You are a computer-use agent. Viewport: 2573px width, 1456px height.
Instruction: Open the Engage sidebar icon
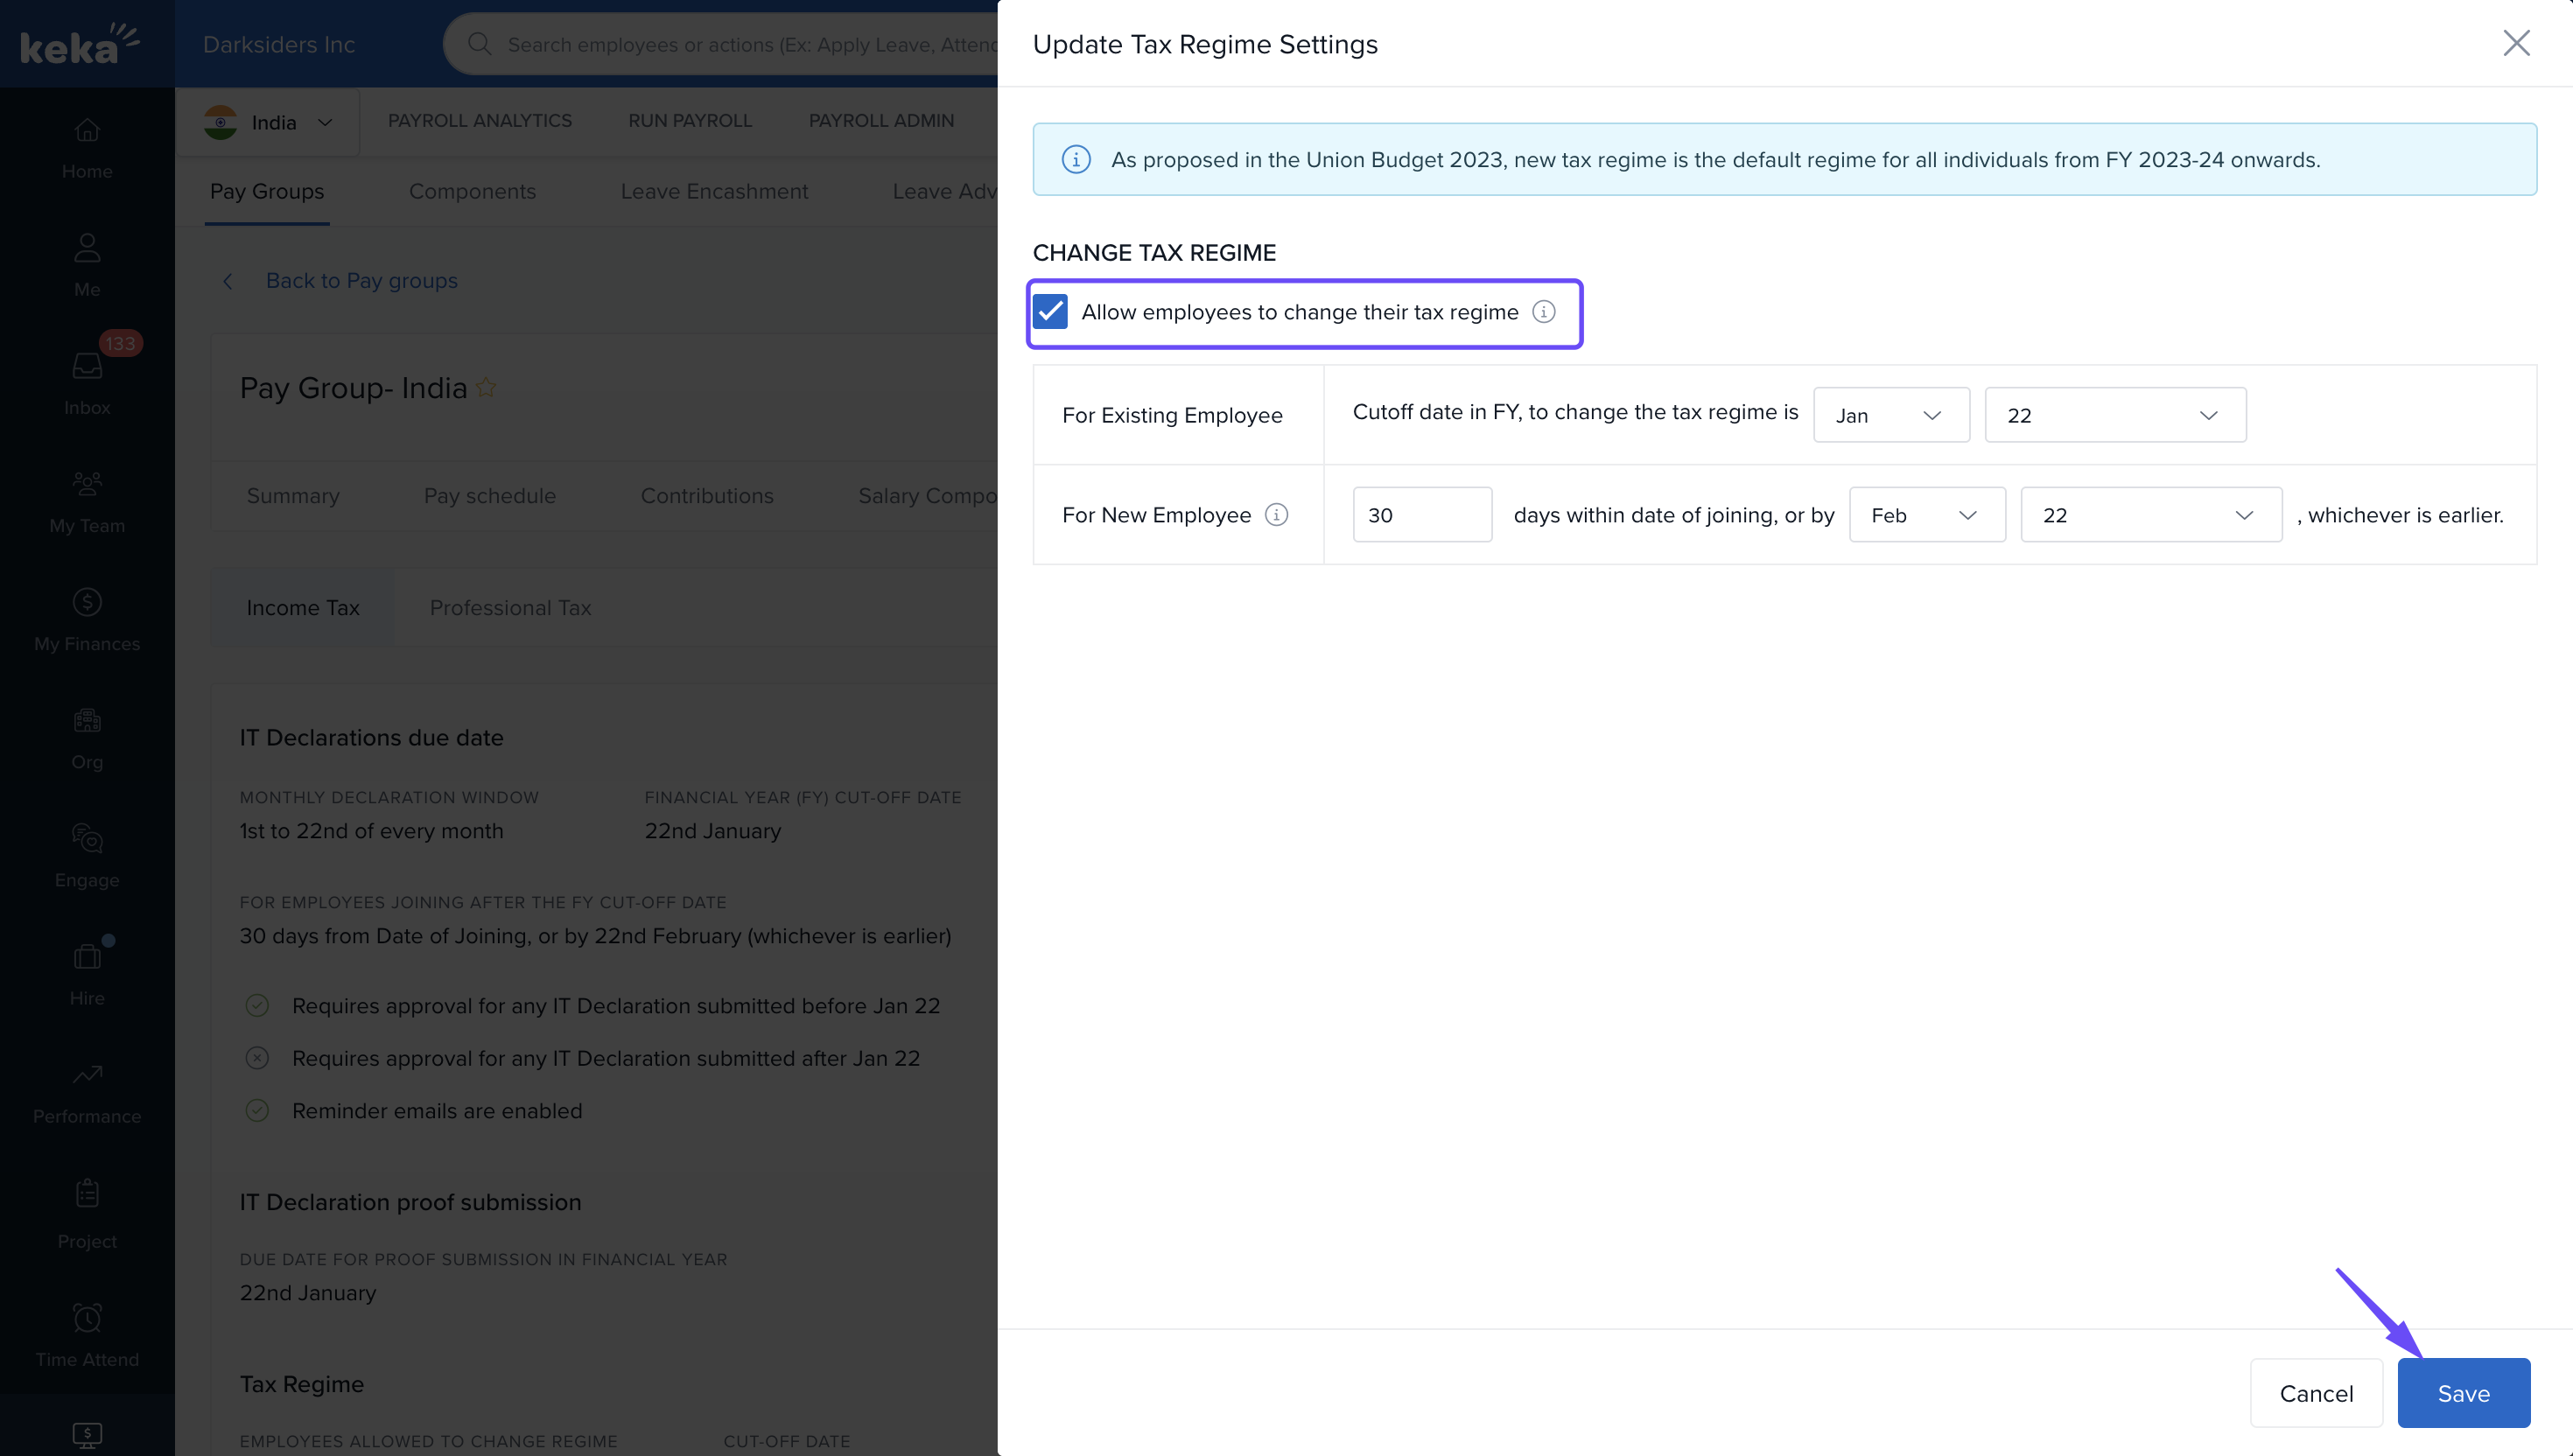click(x=87, y=838)
